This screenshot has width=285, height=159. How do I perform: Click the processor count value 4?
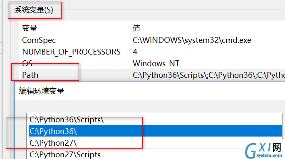click(135, 52)
